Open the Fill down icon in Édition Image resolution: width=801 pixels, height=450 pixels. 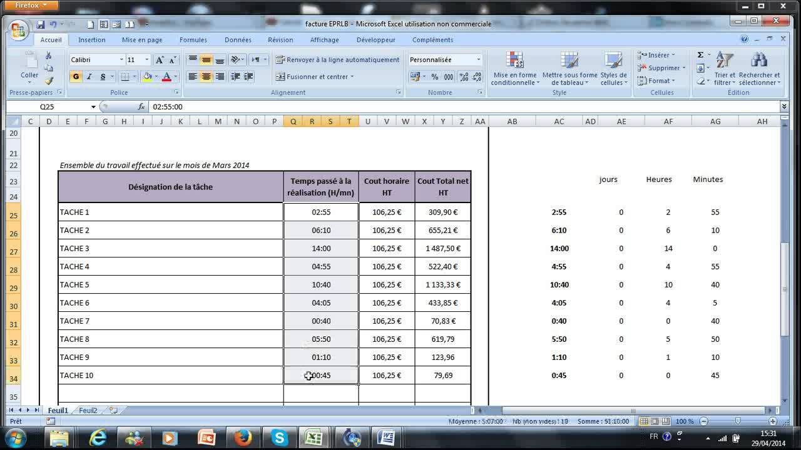[700, 68]
